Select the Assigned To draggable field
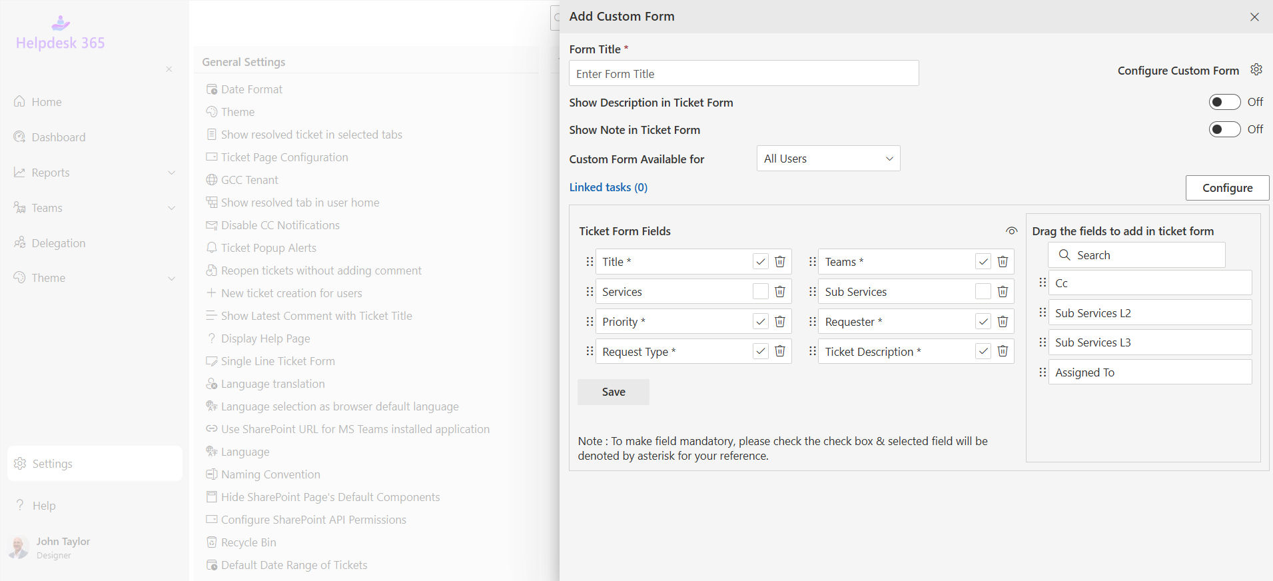The image size is (1273, 581). coord(1150,372)
